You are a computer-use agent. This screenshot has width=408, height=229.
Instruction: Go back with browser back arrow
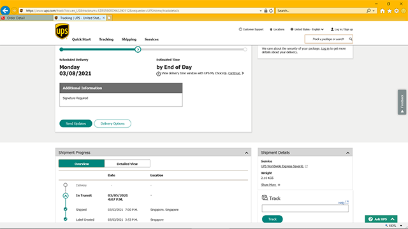(x=5, y=11)
